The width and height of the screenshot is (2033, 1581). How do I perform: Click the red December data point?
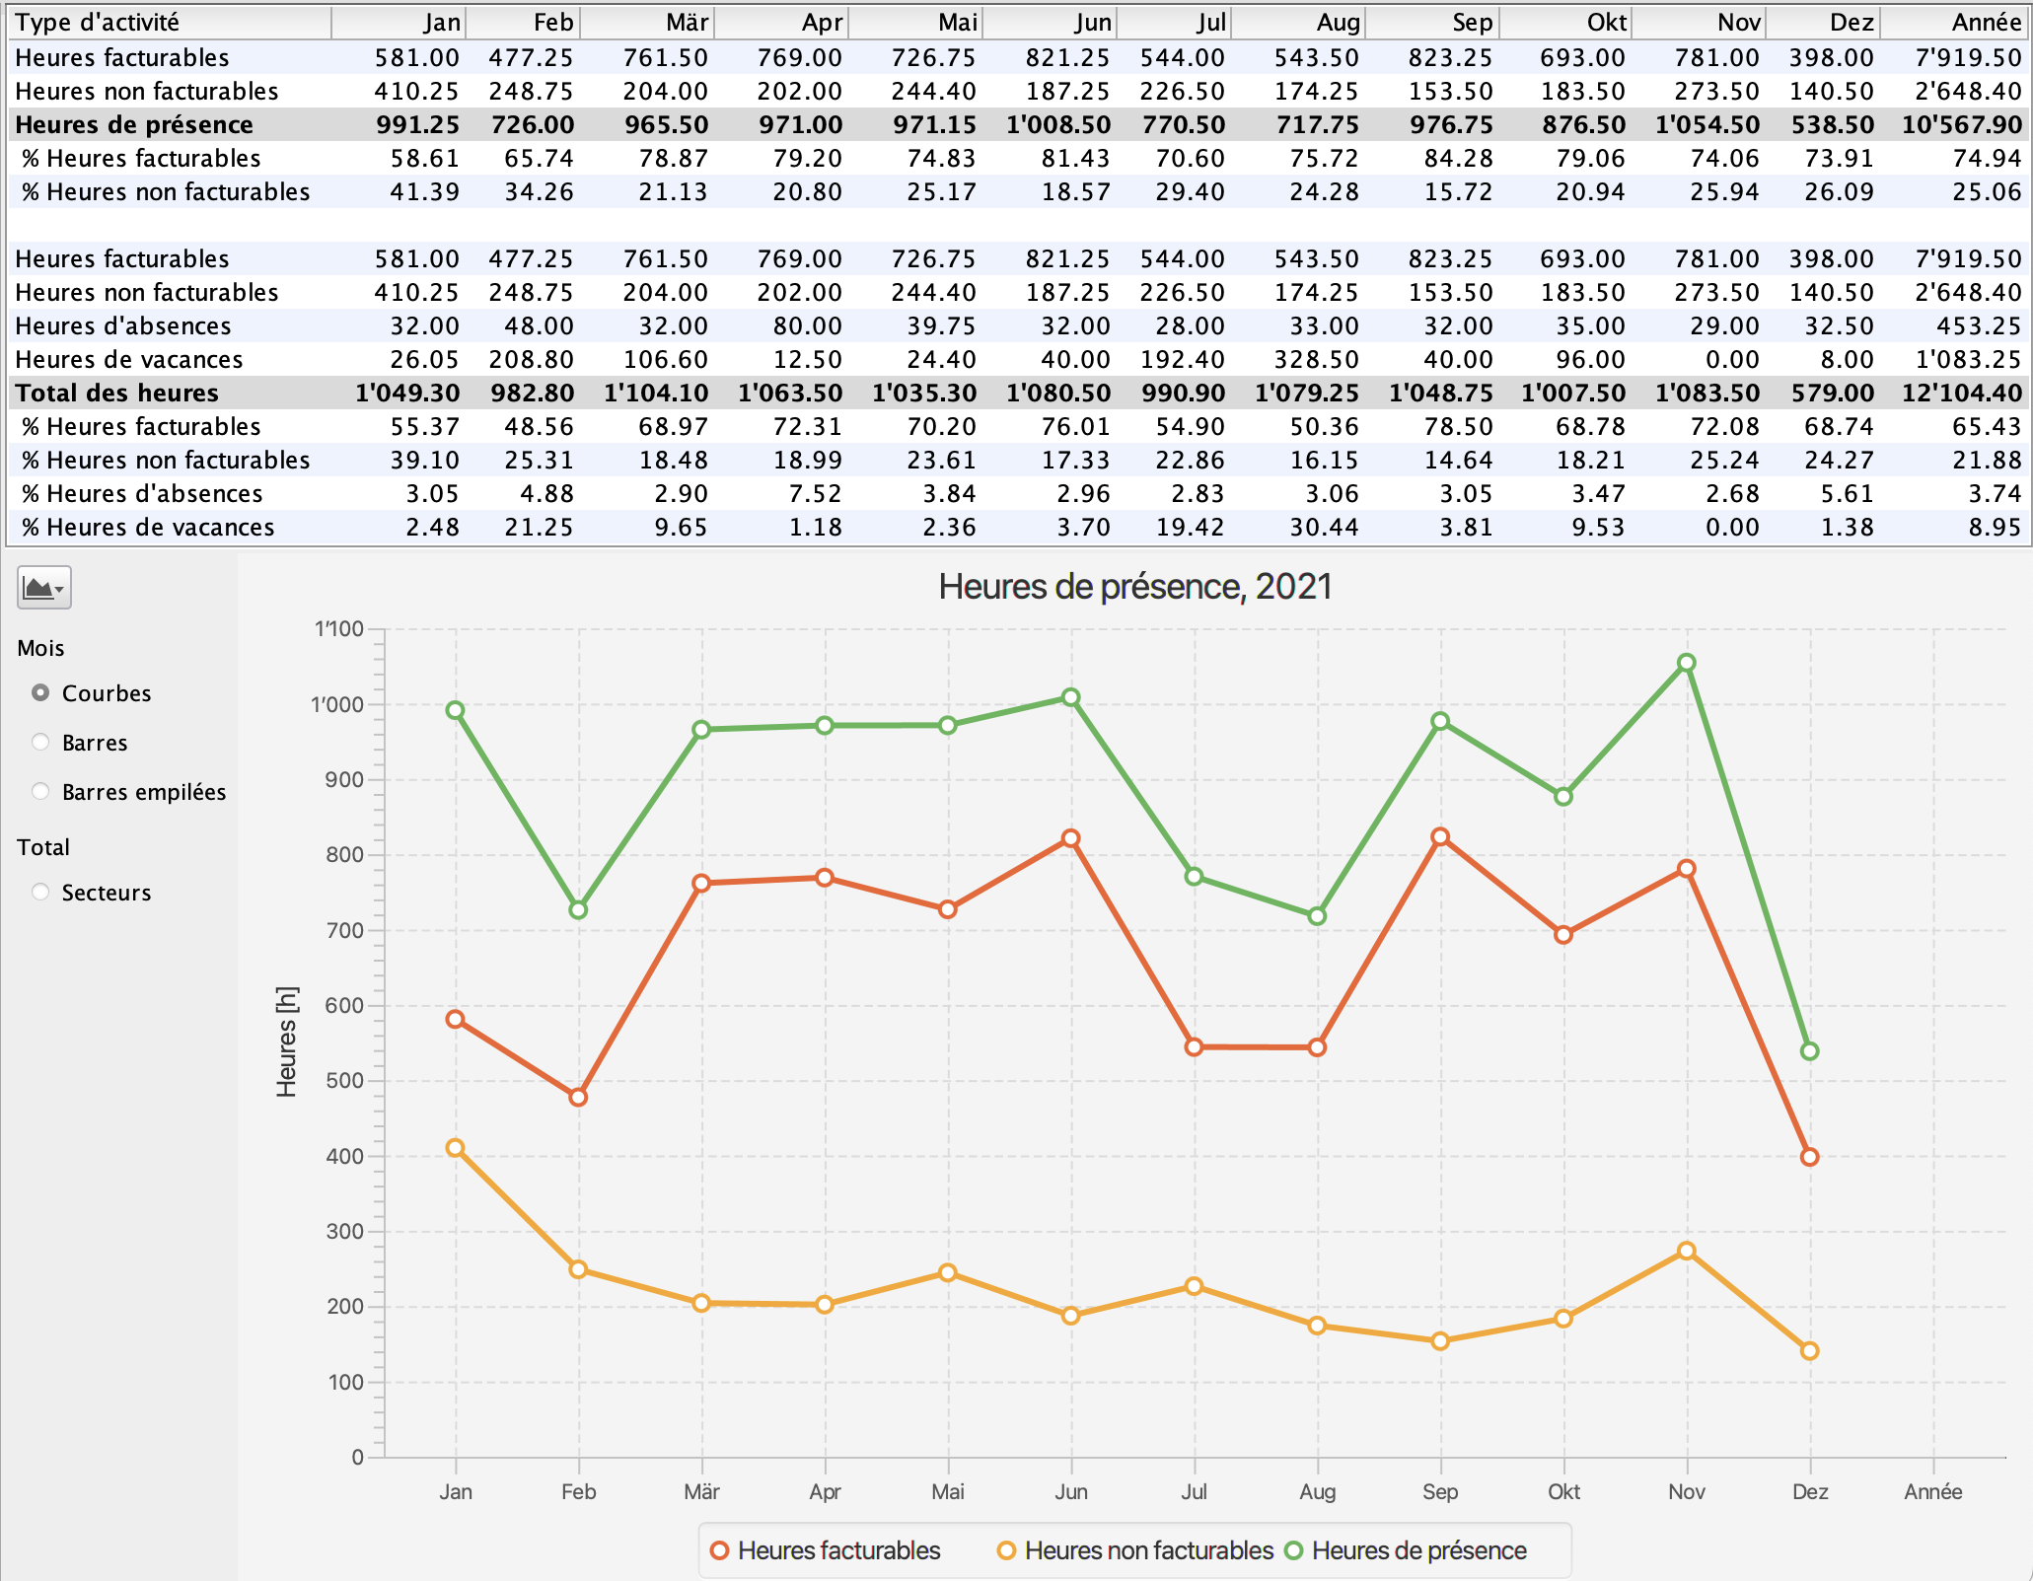click(x=1809, y=1157)
